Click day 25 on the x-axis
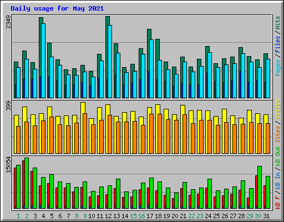 216,216
